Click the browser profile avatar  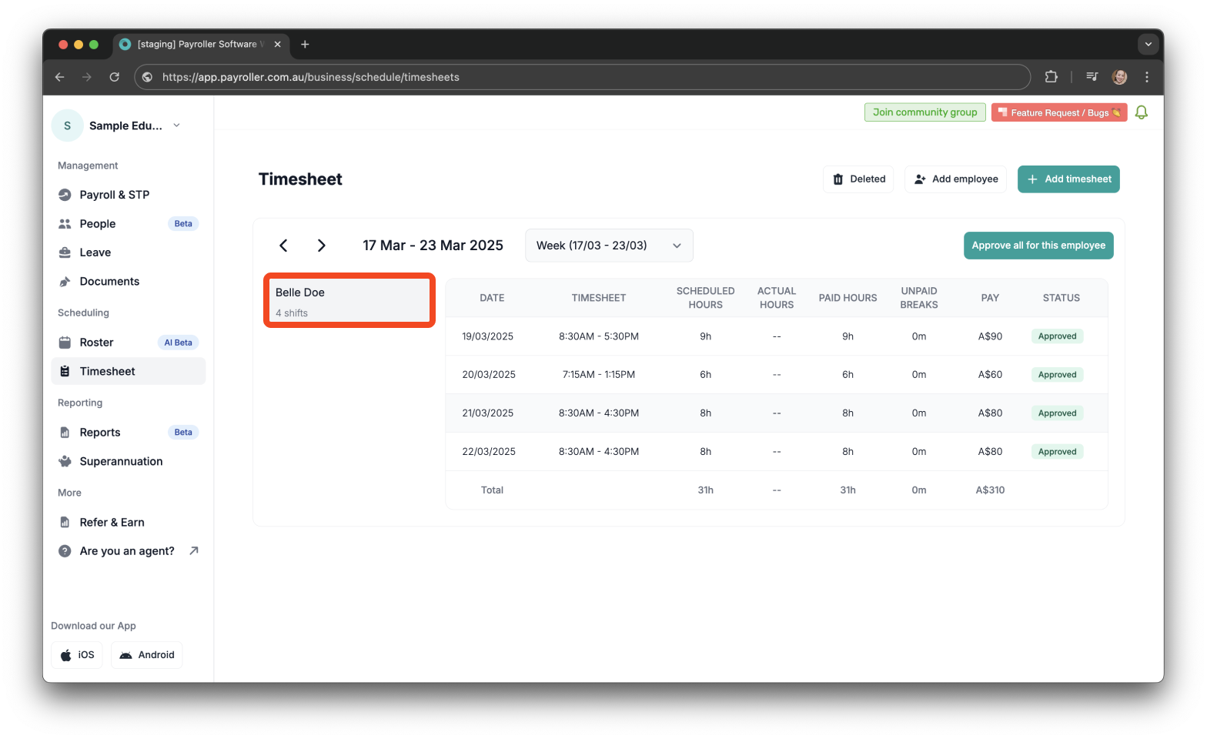1120,77
